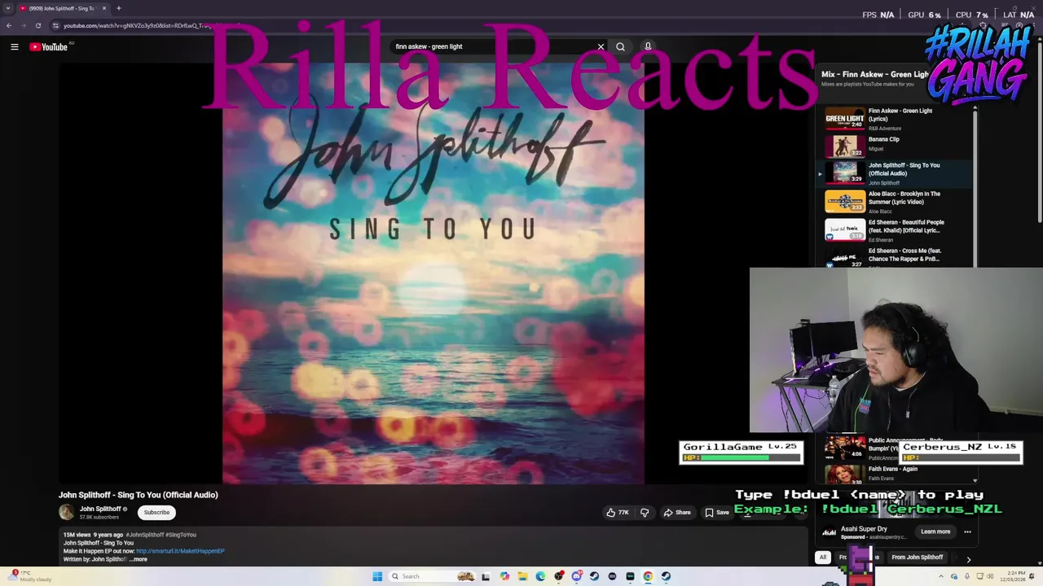Open John Splithoff channel name link

(x=99, y=509)
